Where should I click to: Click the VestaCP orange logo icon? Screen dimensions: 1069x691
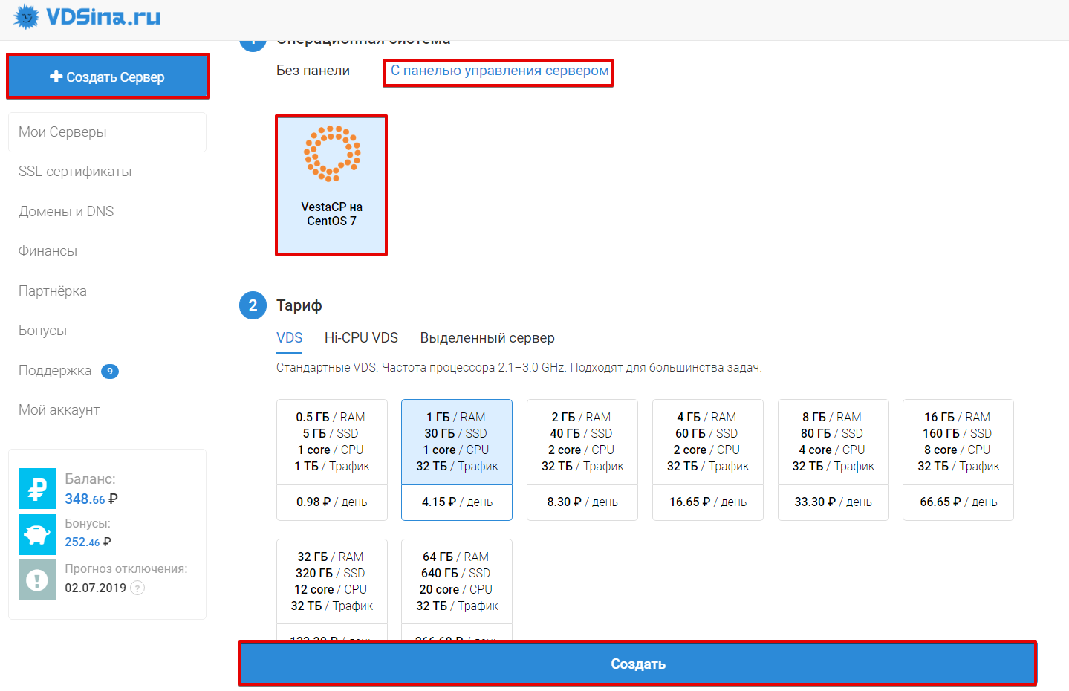pos(332,154)
